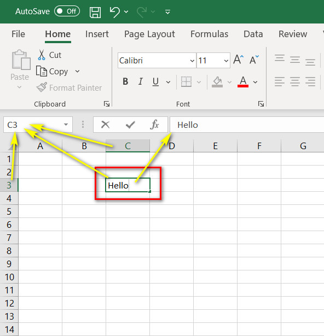Viewport: 324px width, 336px height.
Task: Click the Select All corner triangle
Action: (13, 146)
